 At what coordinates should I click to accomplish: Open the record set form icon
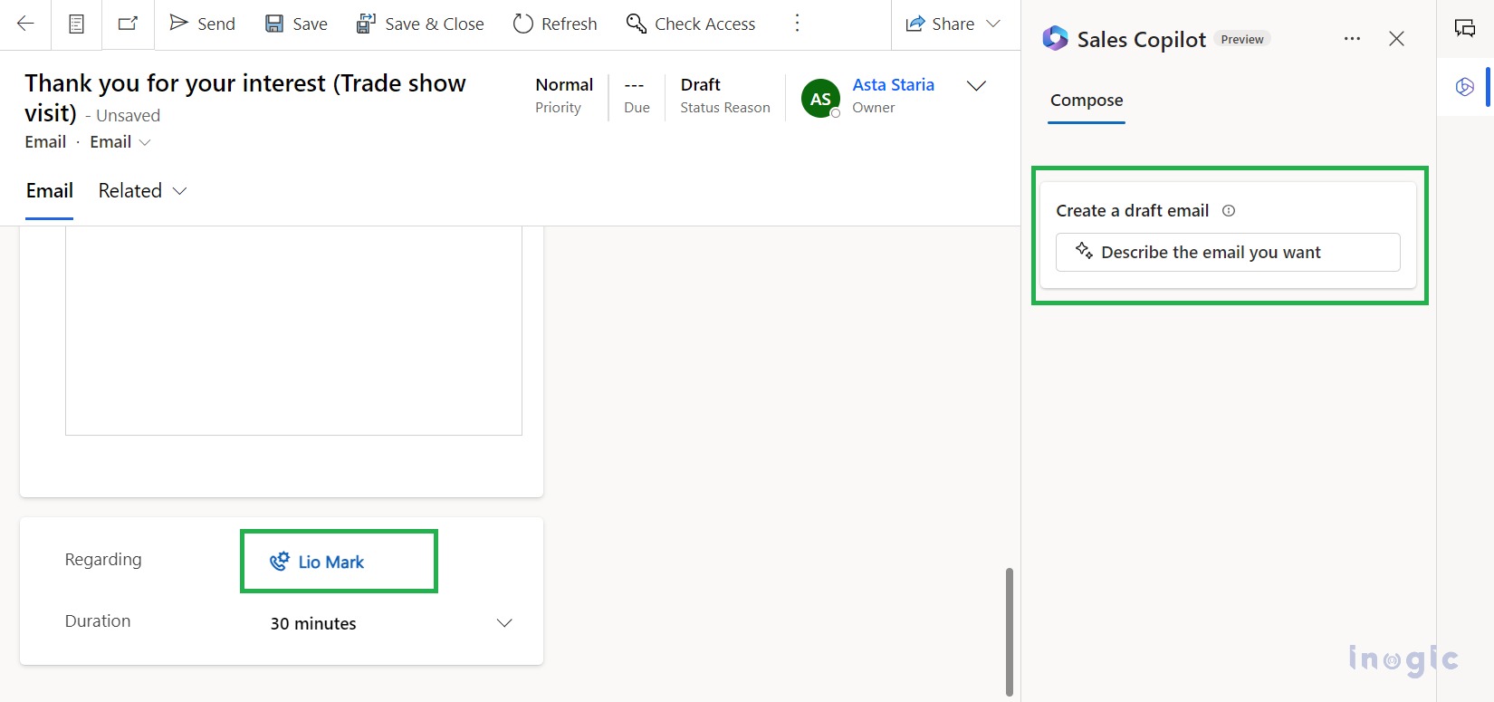pyautogui.click(x=77, y=24)
